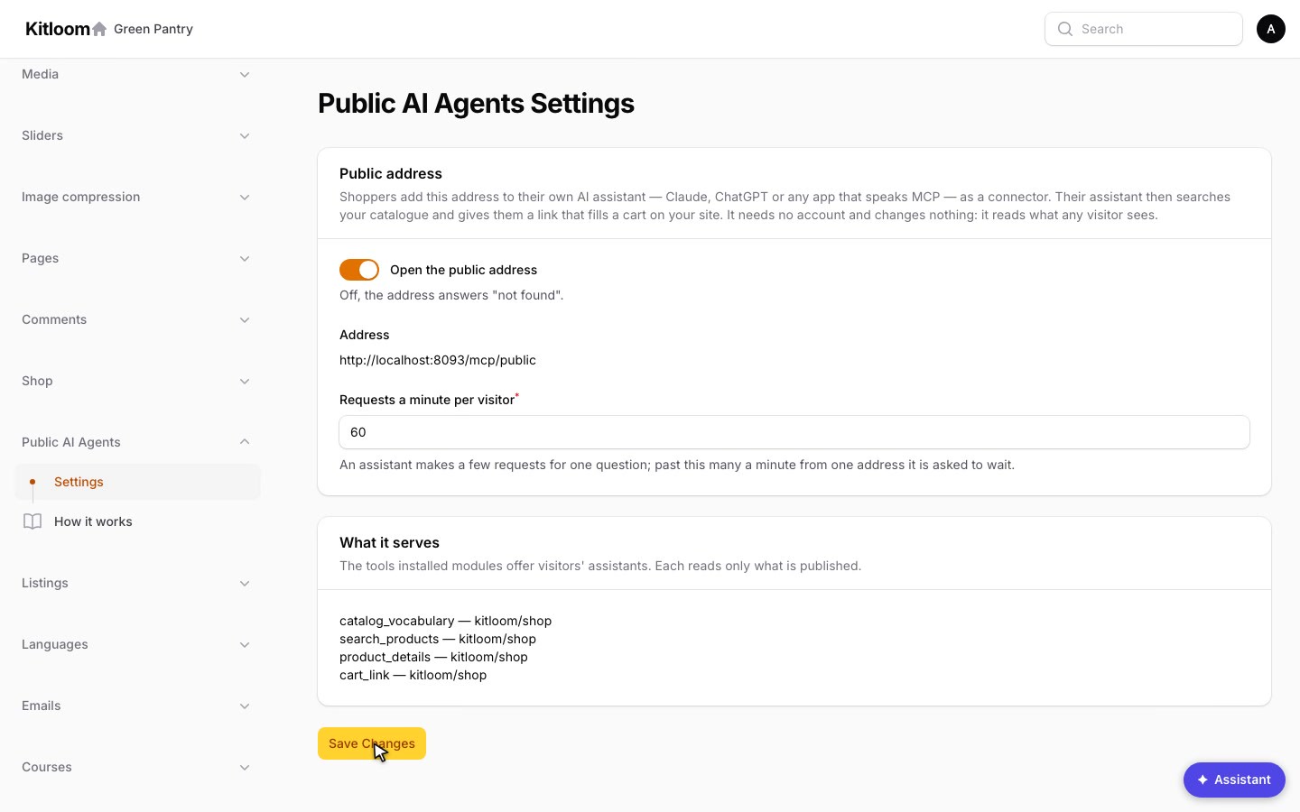The image size is (1300, 812).
Task: Click the Requests a minute per visitor field
Action: click(794, 432)
